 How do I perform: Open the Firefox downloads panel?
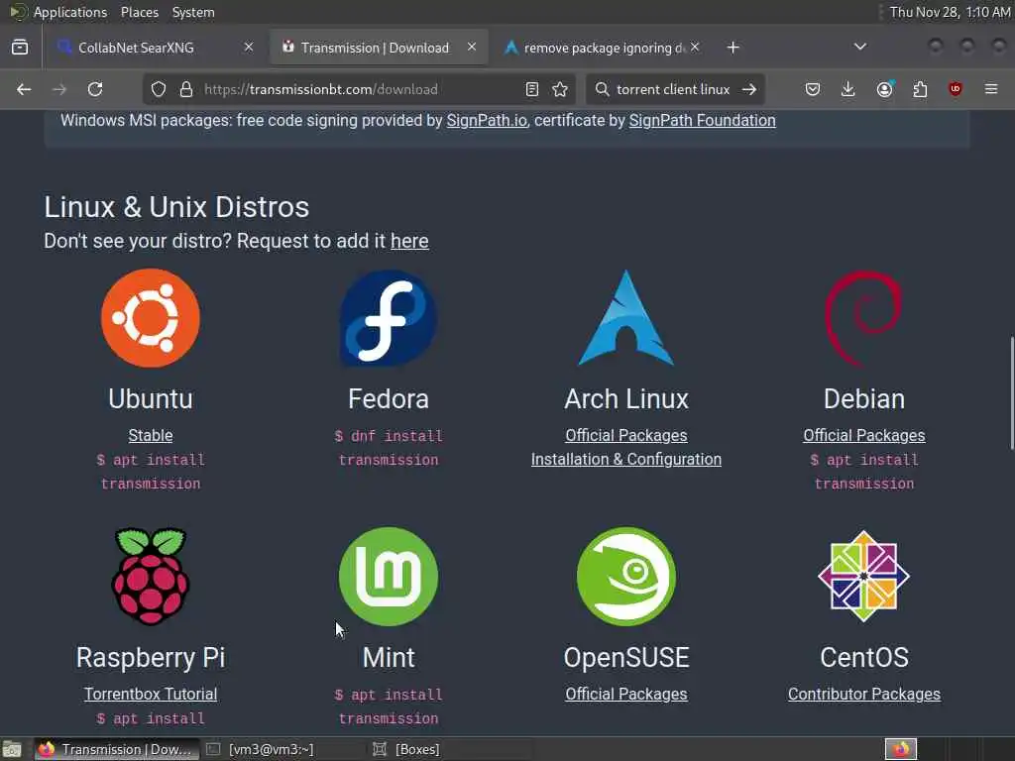point(848,89)
